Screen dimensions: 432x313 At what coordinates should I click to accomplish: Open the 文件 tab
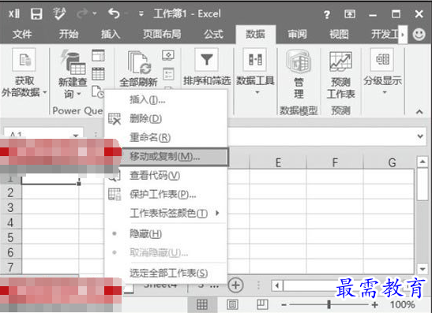pyautogui.click(x=22, y=35)
